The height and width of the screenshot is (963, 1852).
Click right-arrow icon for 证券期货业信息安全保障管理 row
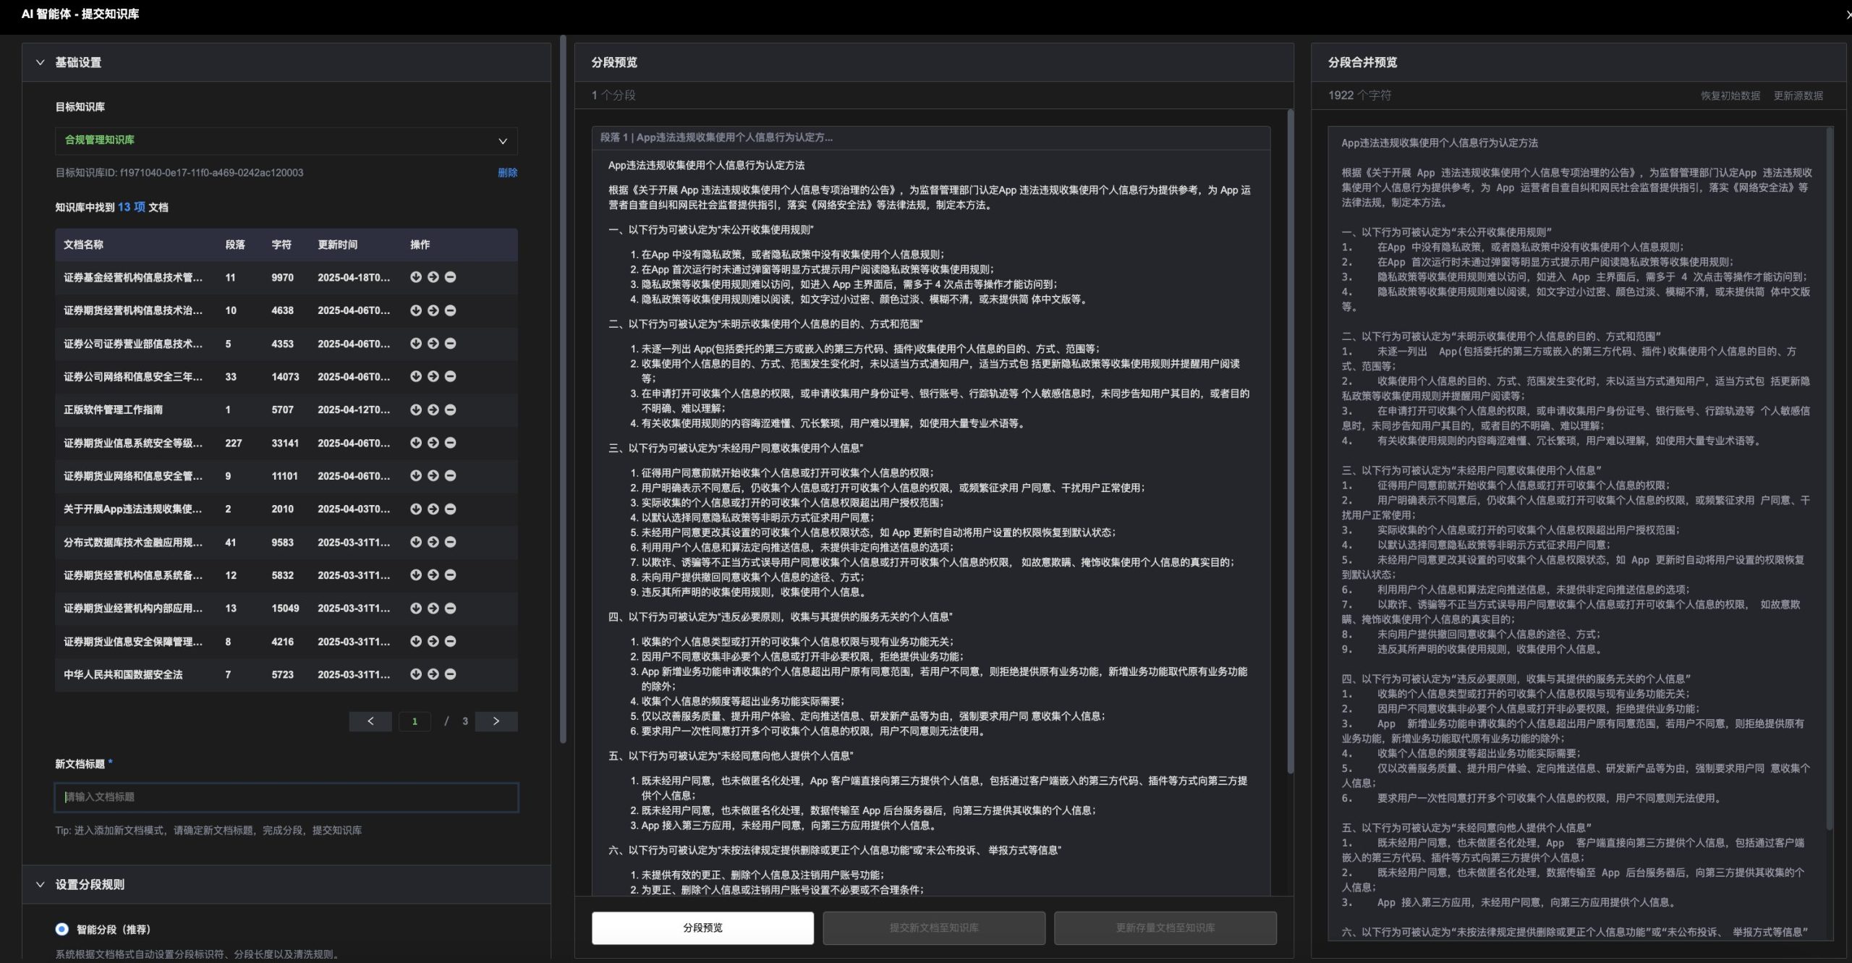pyautogui.click(x=433, y=641)
